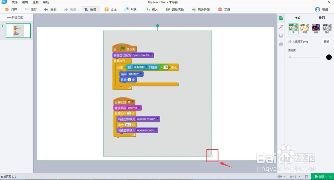The height and width of the screenshot is (180, 334).
Task: Click the image icon beside 大鱼脚本.png
Action: coord(290,41)
